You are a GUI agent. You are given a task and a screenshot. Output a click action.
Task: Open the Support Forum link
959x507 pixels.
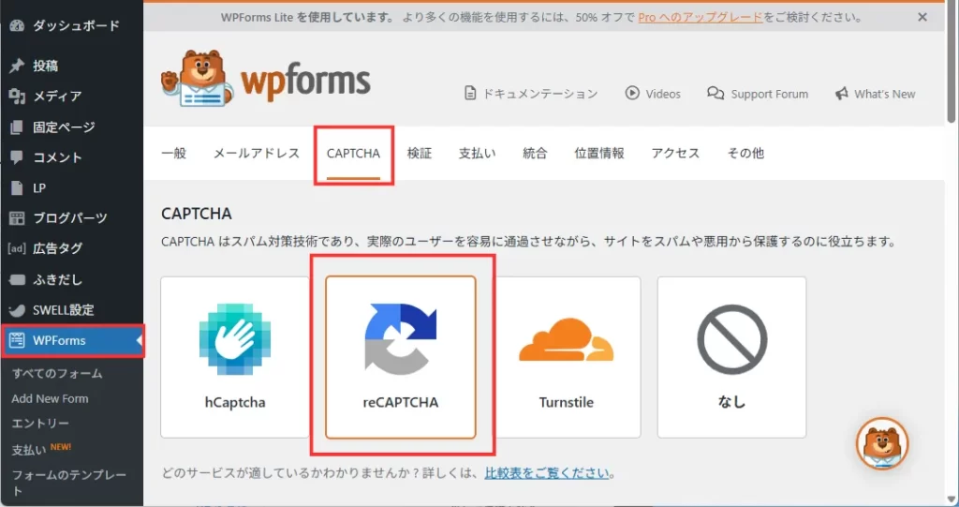(x=757, y=94)
